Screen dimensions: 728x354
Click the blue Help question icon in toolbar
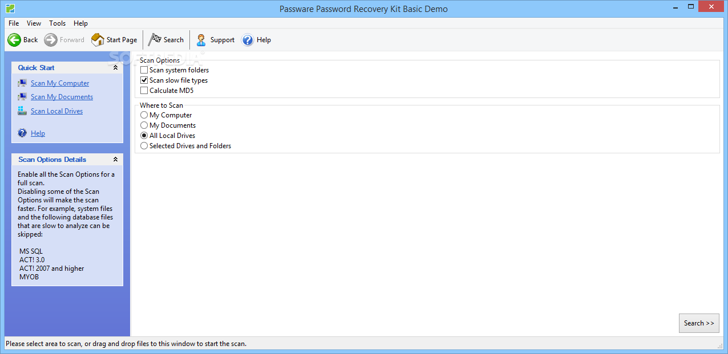(248, 40)
